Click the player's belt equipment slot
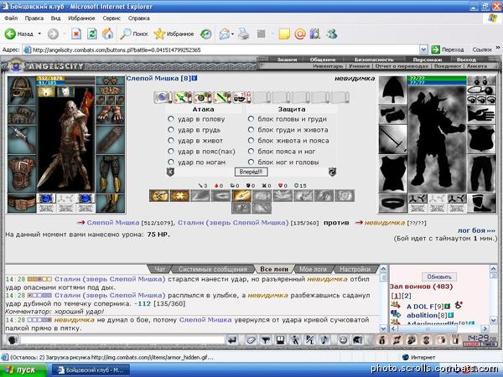This screenshot has height=377, width=503. 22,203
